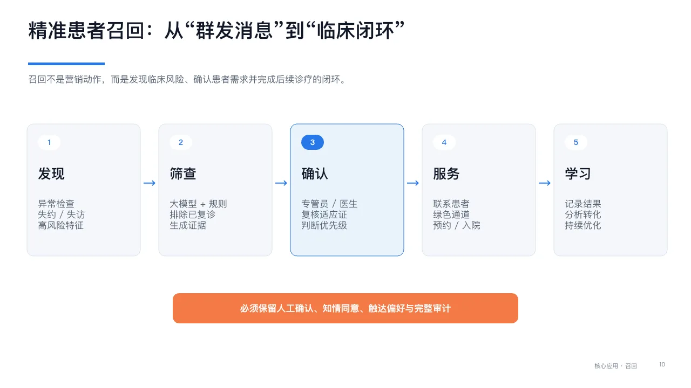Click the arrow between 确认 and 服务
Image resolution: width=691 pixels, height=388 pixels.
413,183
